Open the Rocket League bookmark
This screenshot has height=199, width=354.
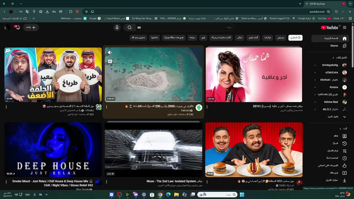pyautogui.click(x=282, y=18)
